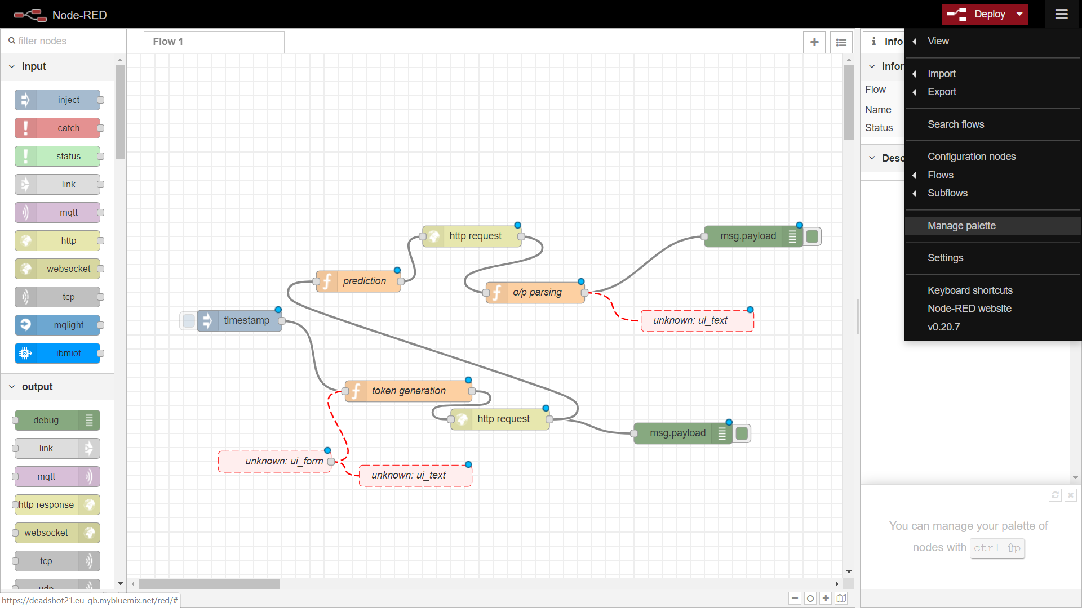Click the lower unknown ui_text node
The image size is (1082, 608).
click(415, 475)
